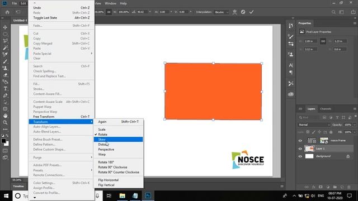Screen dimensions: 358x201
Task: Toggle the link width and height in Properties
Action: [x=323, y=41]
